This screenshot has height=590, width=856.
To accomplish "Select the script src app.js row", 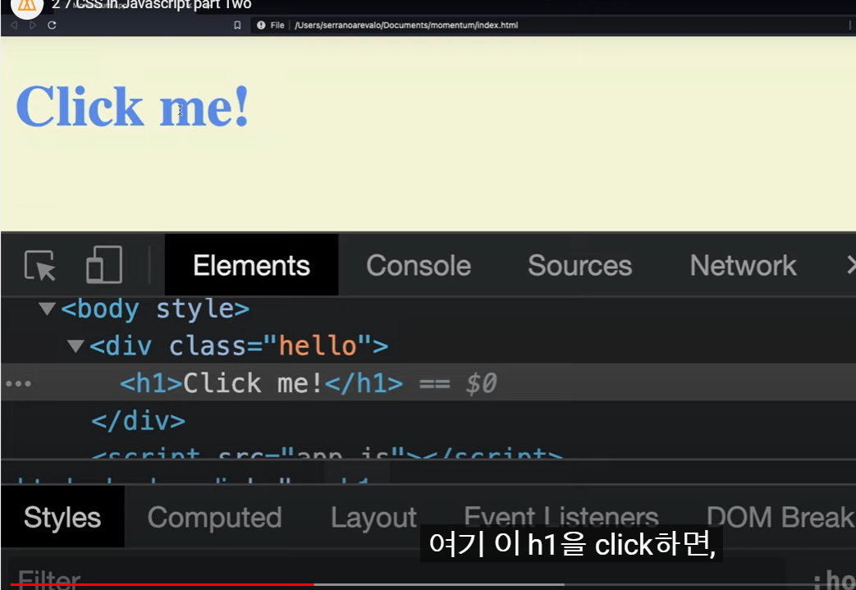I will pyautogui.click(x=327, y=452).
